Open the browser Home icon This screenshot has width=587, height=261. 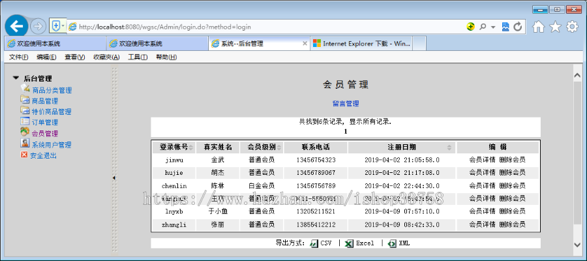[x=539, y=27]
